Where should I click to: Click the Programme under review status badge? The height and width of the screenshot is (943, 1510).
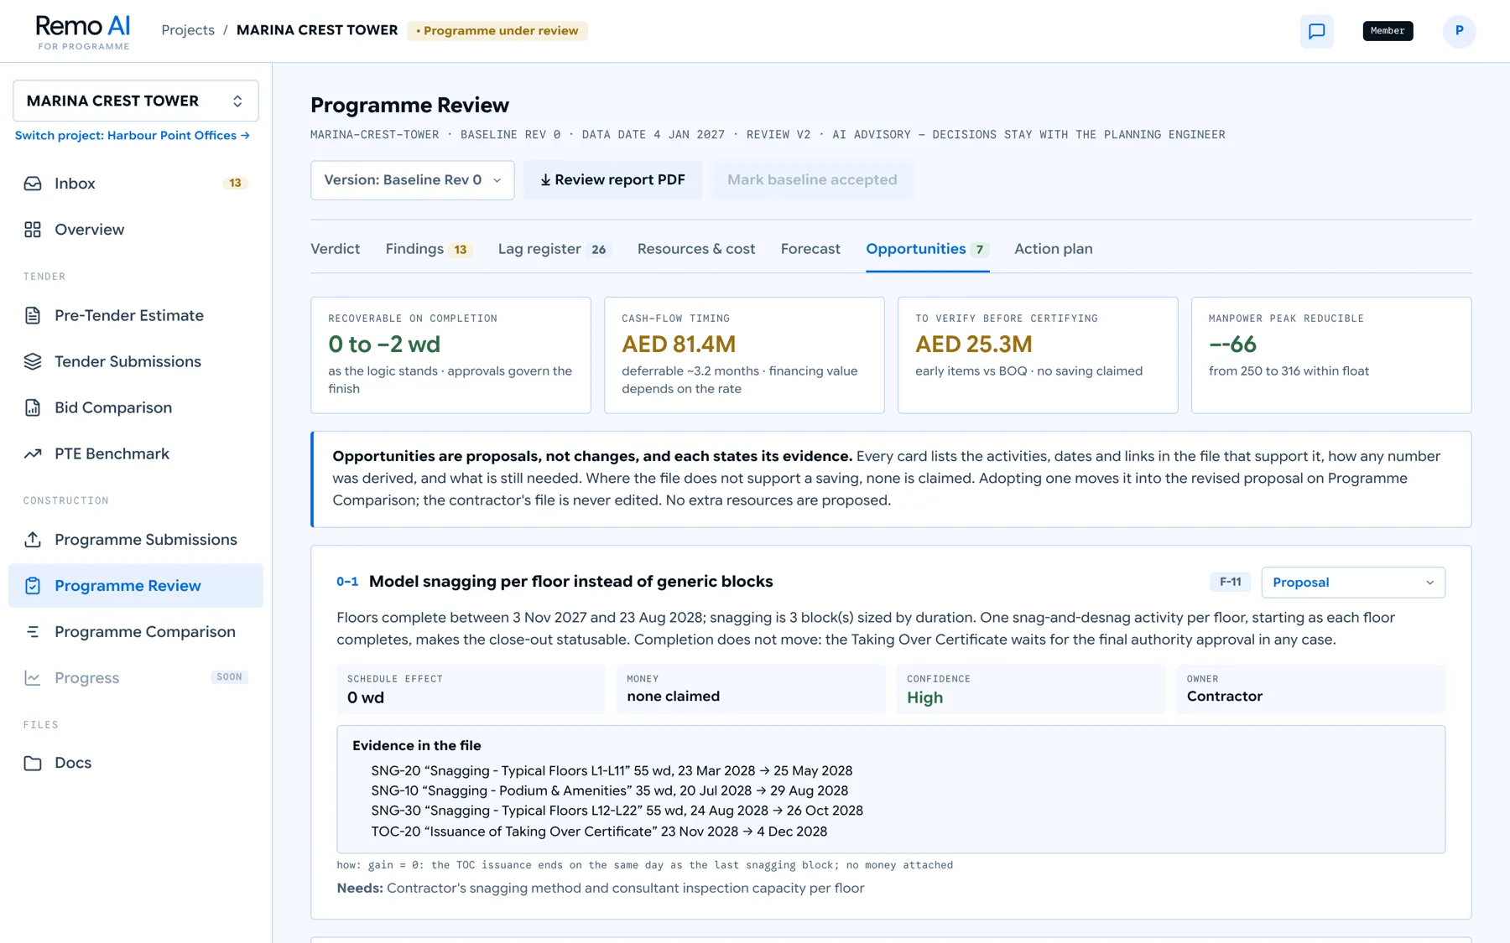pos(497,31)
